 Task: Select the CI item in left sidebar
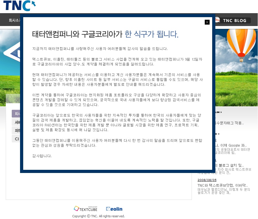[x=16, y=139]
